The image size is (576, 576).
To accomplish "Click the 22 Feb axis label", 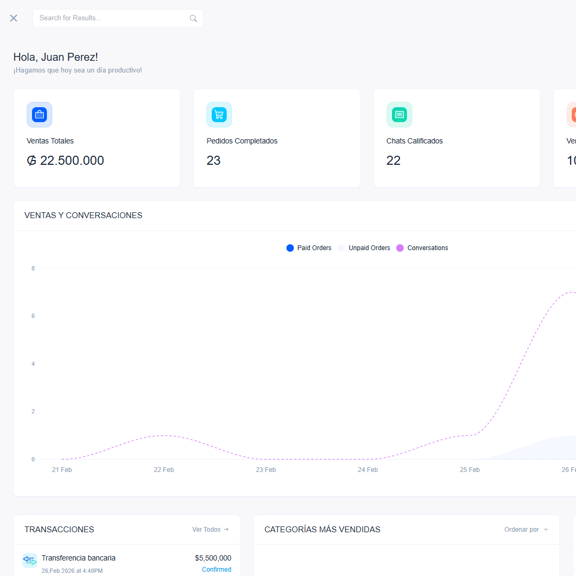I will (164, 470).
